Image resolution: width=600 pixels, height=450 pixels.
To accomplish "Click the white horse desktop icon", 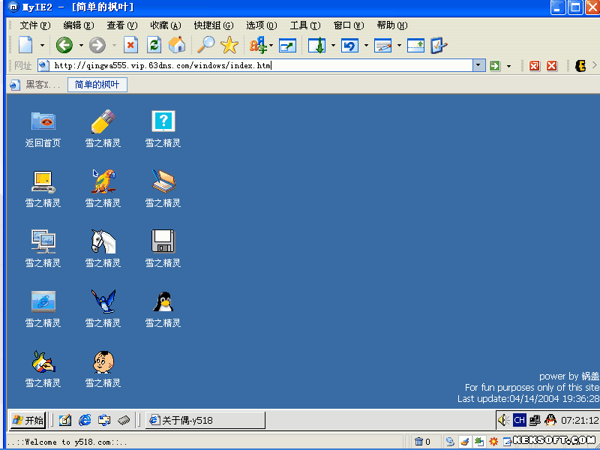I will [103, 241].
